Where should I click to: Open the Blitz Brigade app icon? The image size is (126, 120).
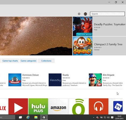tap(95, 80)
